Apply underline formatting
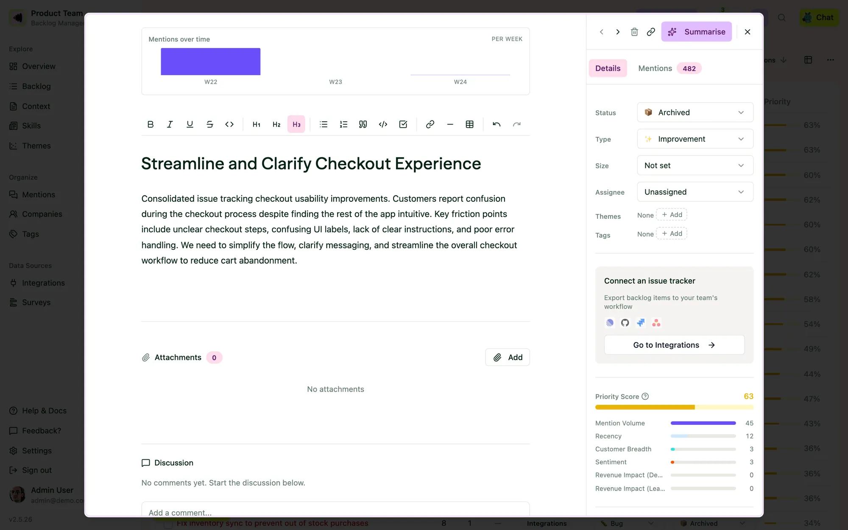Viewport: 848px width, 530px height. 190,124
